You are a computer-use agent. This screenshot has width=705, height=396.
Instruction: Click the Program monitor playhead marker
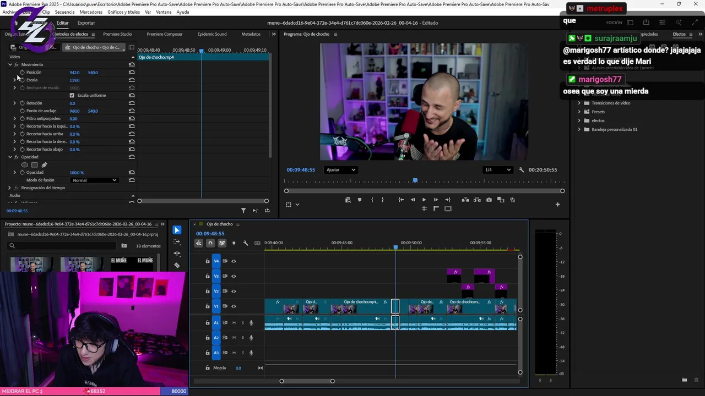click(x=415, y=180)
